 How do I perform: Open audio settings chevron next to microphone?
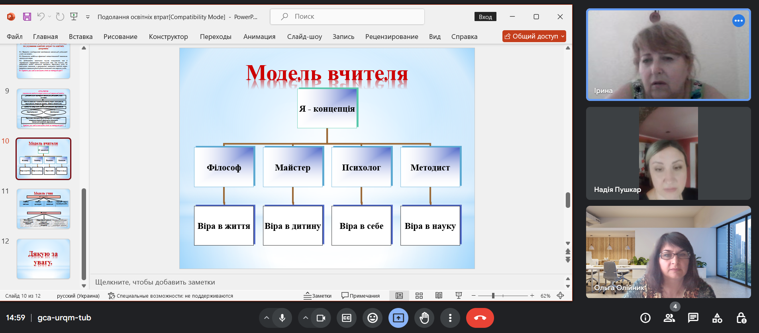coord(267,318)
